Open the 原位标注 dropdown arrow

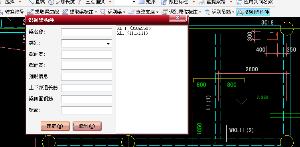click(x=193, y=2)
